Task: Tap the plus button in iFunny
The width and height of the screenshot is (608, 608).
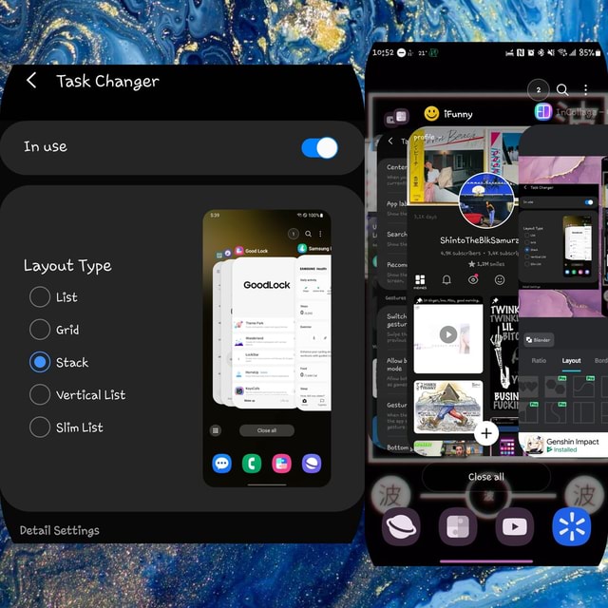Action: point(486,433)
